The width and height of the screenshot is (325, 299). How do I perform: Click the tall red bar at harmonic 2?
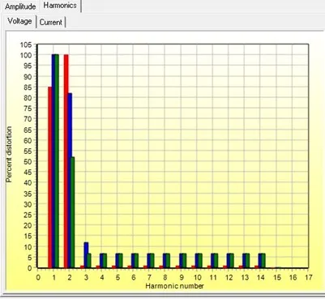coord(66,161)
